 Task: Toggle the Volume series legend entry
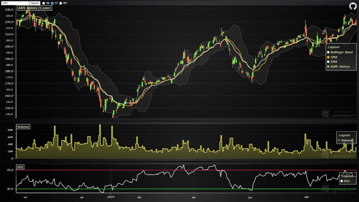[347, 140]
